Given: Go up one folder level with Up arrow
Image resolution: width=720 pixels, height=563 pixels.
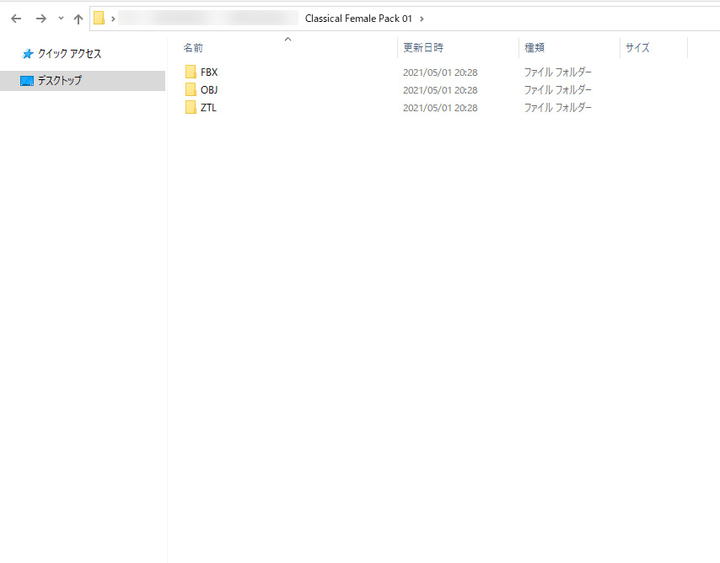Looking at the screenshot, I should pos(78,19).
